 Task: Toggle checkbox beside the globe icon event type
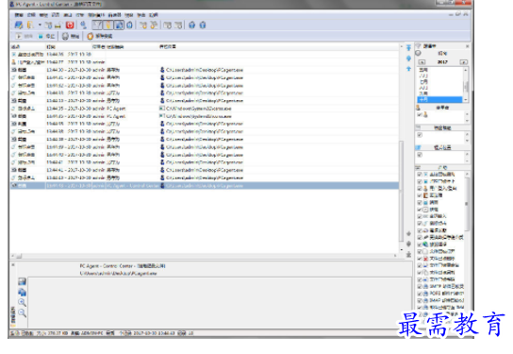click(x=420, y=244)
